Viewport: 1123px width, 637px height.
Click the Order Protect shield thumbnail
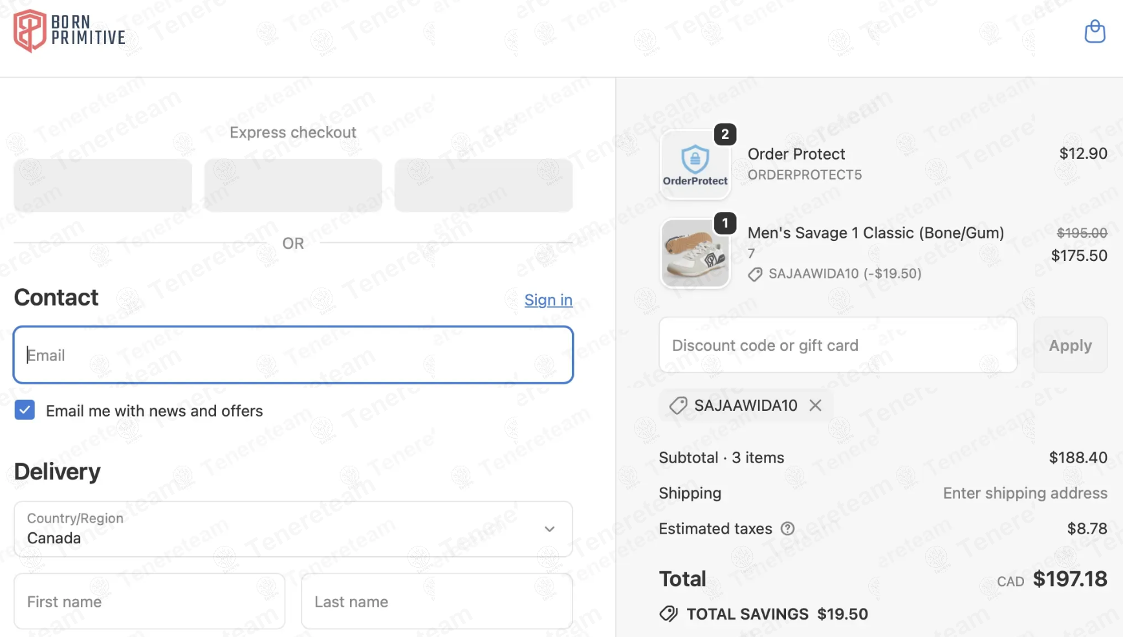695,165
